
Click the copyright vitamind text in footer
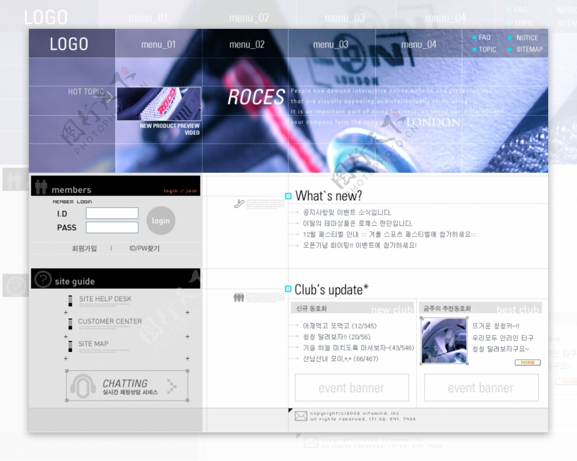[x=363, y=416]
